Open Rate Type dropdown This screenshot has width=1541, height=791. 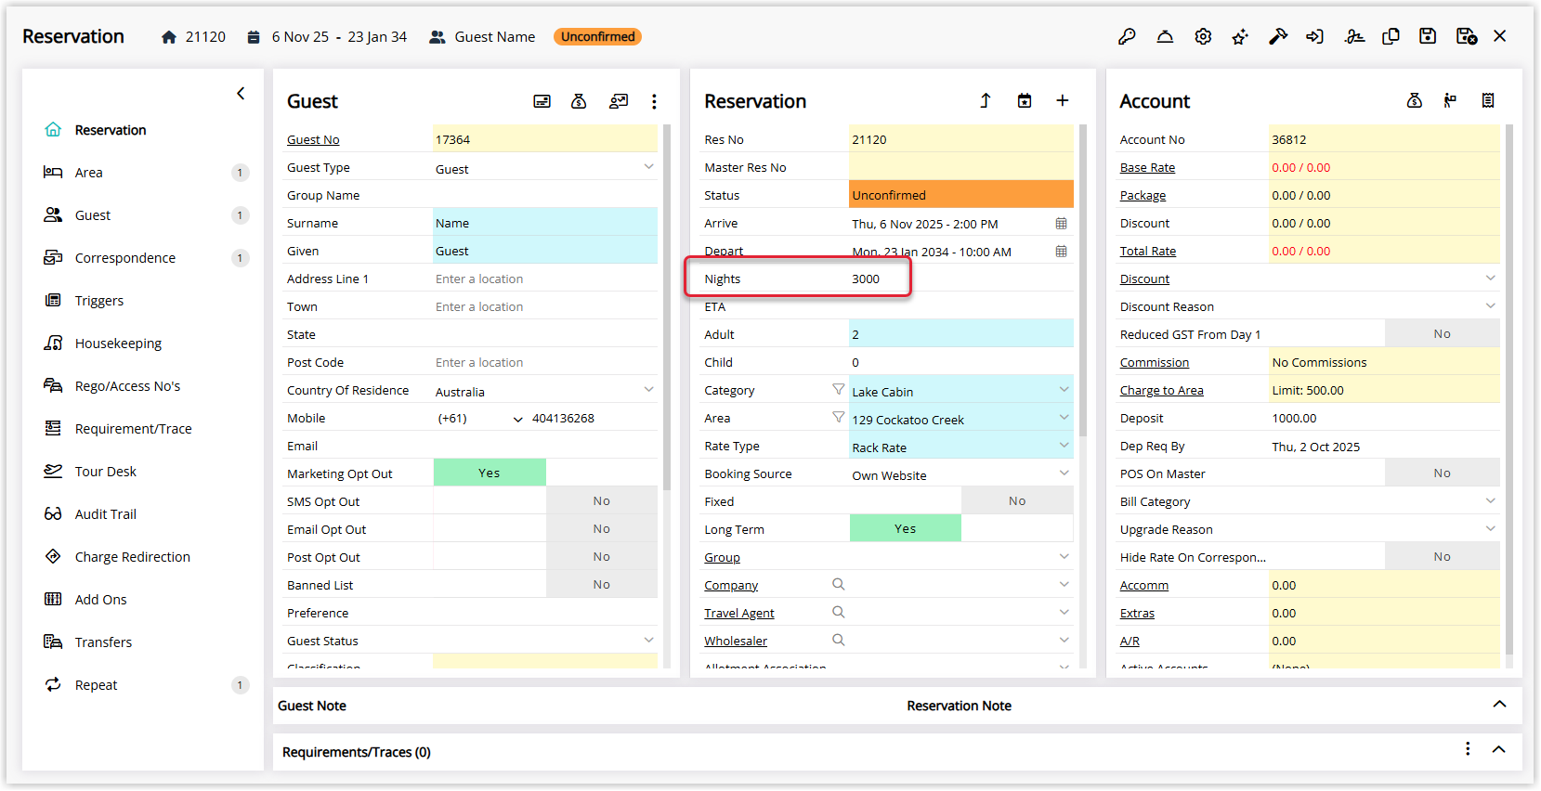[x=1064, y=446]
